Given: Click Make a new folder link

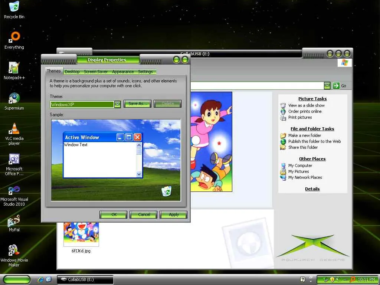Looking at the screenshot, I should click(x=305, y=135).
